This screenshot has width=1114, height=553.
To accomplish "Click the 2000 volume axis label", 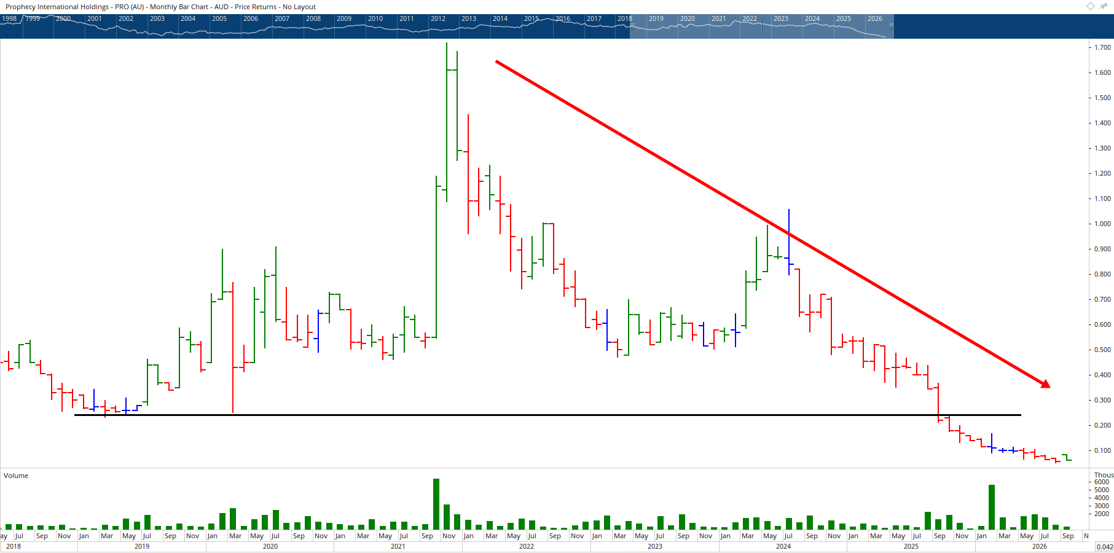I will [1102, 514].
